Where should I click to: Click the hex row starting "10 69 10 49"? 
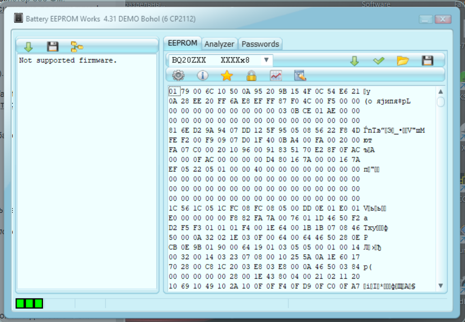click(x=292, y=286)
